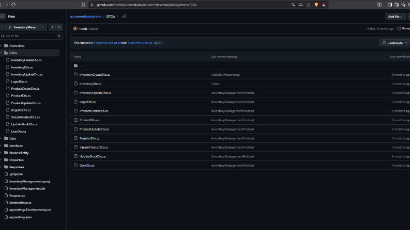Open file icon for UserDto.cs row
This screenshot has width=410, height=230.
(x=76, y=166)
